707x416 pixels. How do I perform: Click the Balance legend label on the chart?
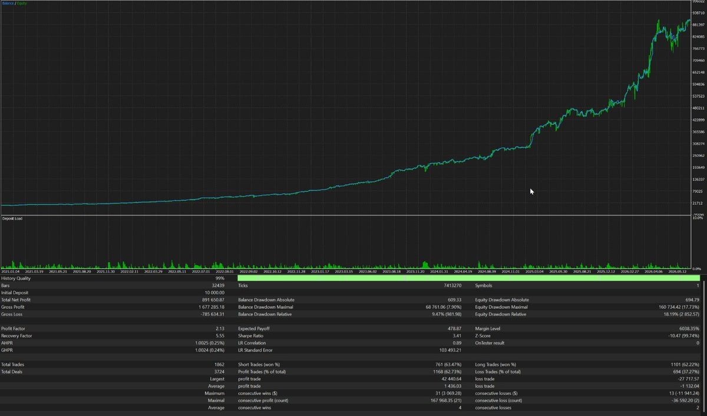coord(7,4)
